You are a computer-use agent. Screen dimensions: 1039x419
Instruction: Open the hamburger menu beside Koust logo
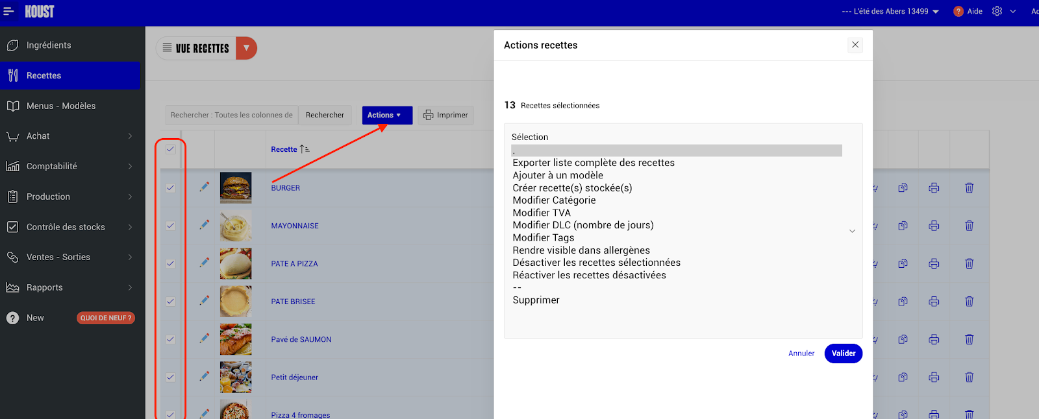8,11
